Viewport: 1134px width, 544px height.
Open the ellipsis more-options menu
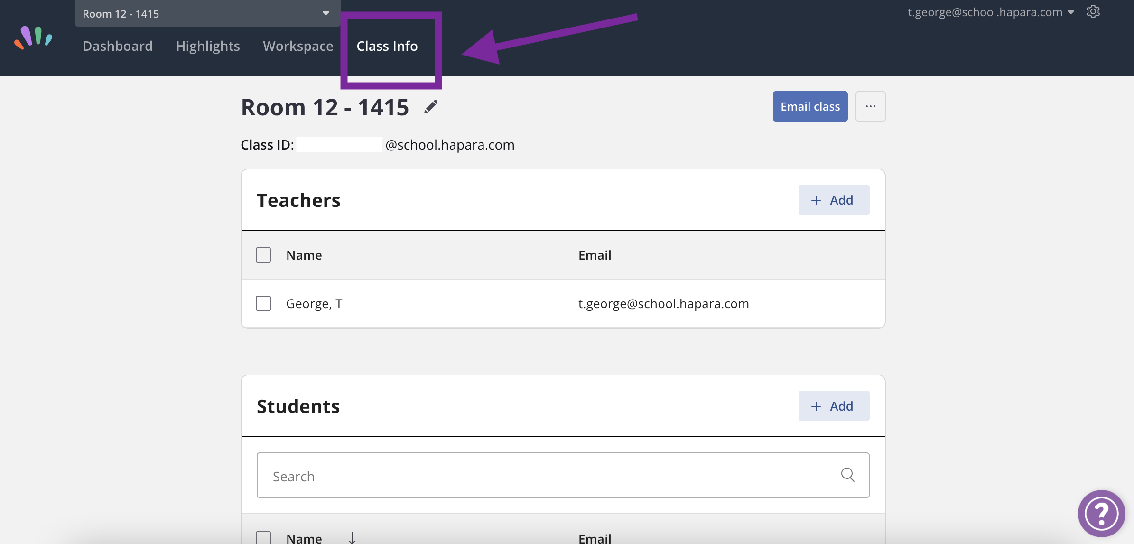[871, 106]
